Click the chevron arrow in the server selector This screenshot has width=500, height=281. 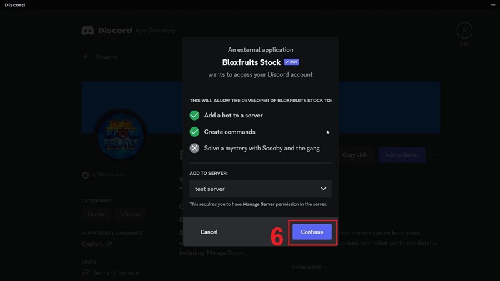tap(323, 189)
